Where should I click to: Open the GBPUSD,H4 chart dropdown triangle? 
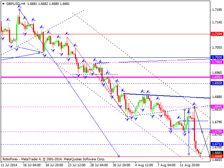click(x=3, y=4)
